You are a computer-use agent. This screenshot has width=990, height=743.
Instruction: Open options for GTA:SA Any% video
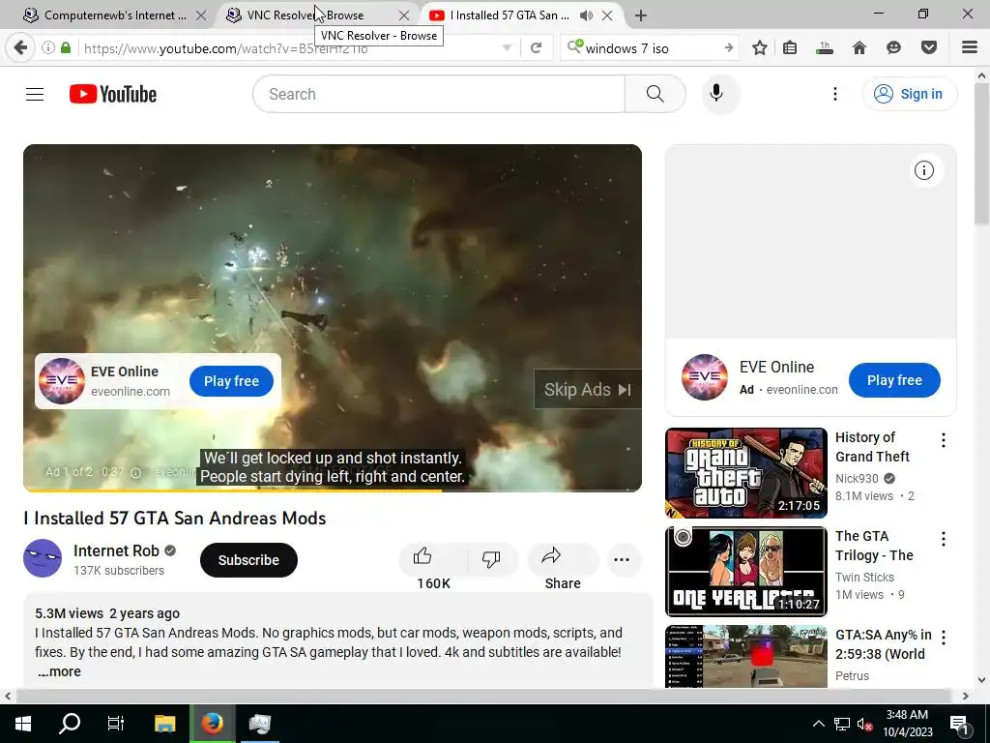pyautogui.click(x=944, y=638)
